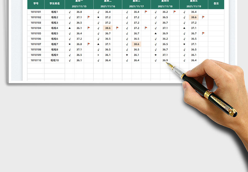Select the 学号 column header
The width and height of the screenshot is (248, 172).
(x=36, y=3)
